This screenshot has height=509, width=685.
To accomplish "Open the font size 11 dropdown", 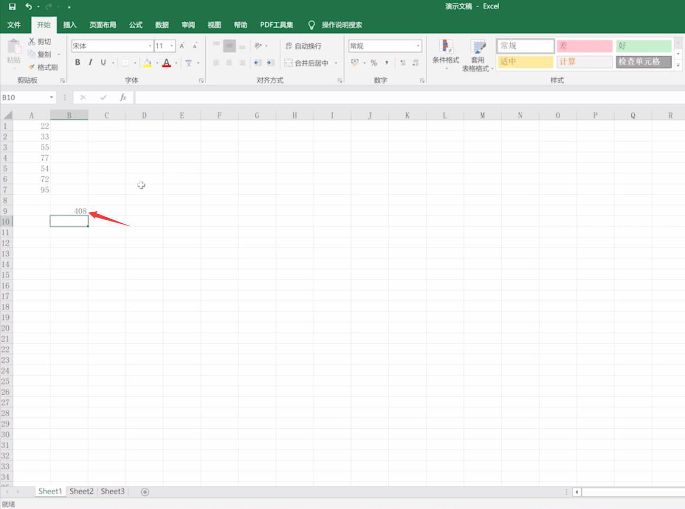I will coord(172,46).
